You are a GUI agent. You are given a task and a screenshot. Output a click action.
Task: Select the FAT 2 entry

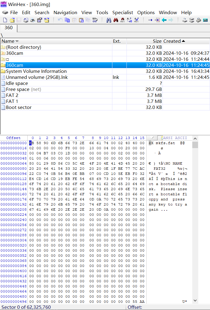point(105,95)
